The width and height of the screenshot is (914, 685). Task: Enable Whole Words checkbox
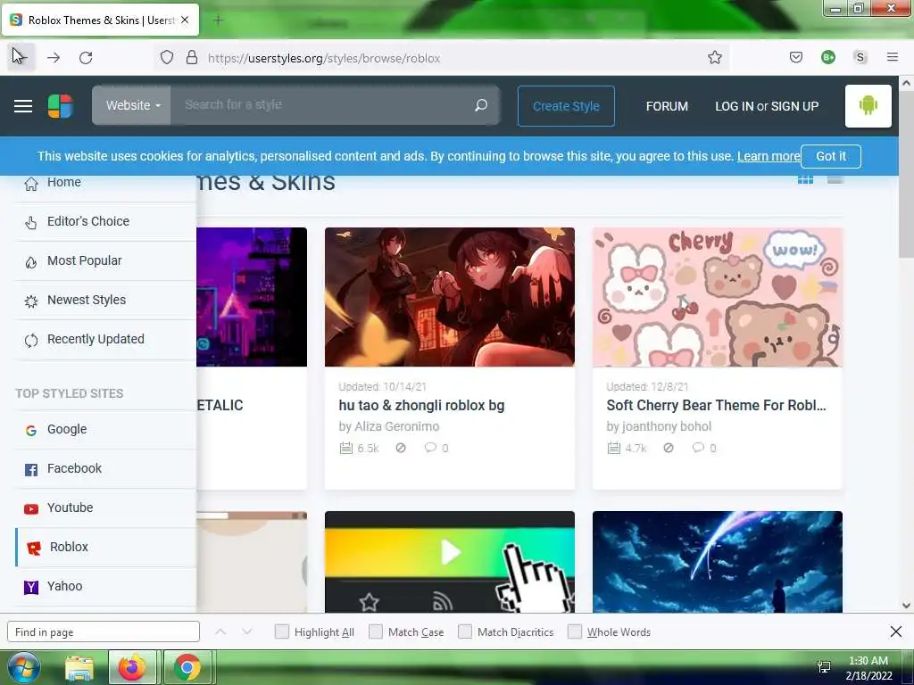(575, 631)
